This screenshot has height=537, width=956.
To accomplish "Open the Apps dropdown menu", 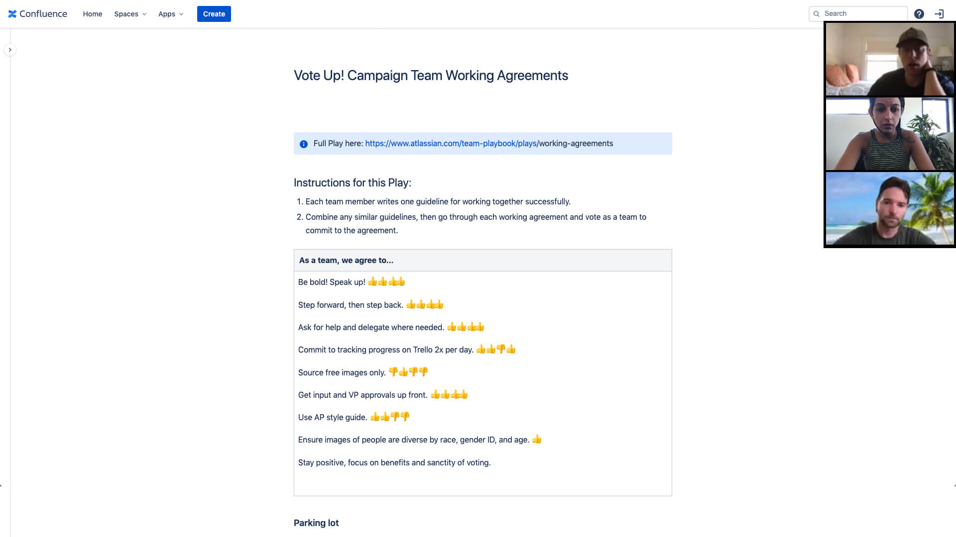I will click(170, 14).
